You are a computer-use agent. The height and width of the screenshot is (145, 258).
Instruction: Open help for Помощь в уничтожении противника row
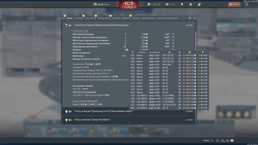click(173, 37)
